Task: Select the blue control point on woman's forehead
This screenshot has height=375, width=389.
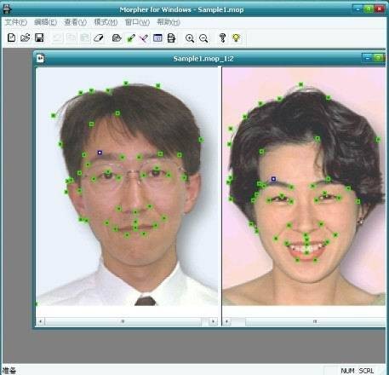Action: pyautogui.click(x=273, y=179)
